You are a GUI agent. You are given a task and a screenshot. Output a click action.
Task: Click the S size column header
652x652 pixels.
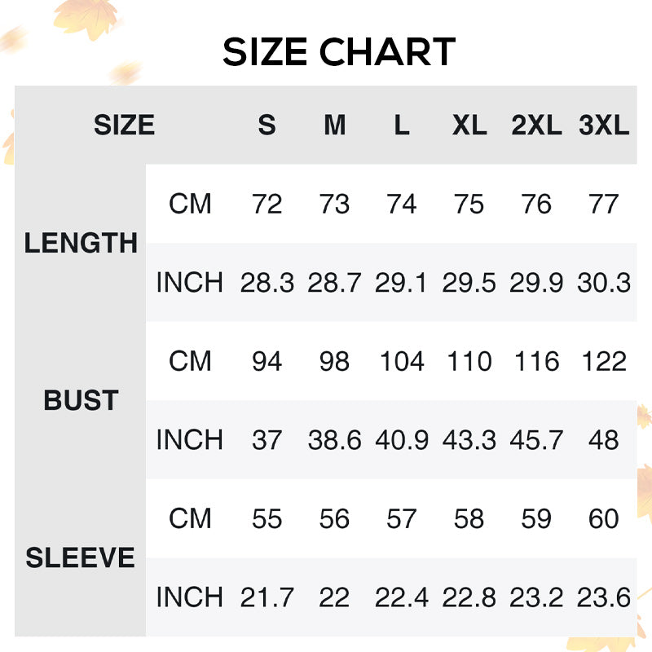tap(267, 126)
